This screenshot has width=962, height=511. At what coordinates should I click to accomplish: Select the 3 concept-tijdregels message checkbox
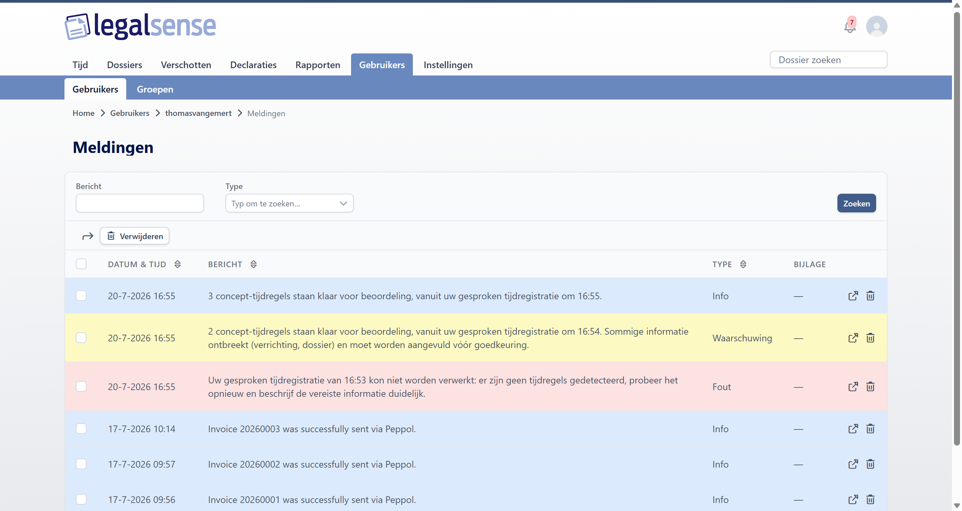point(81,296)
